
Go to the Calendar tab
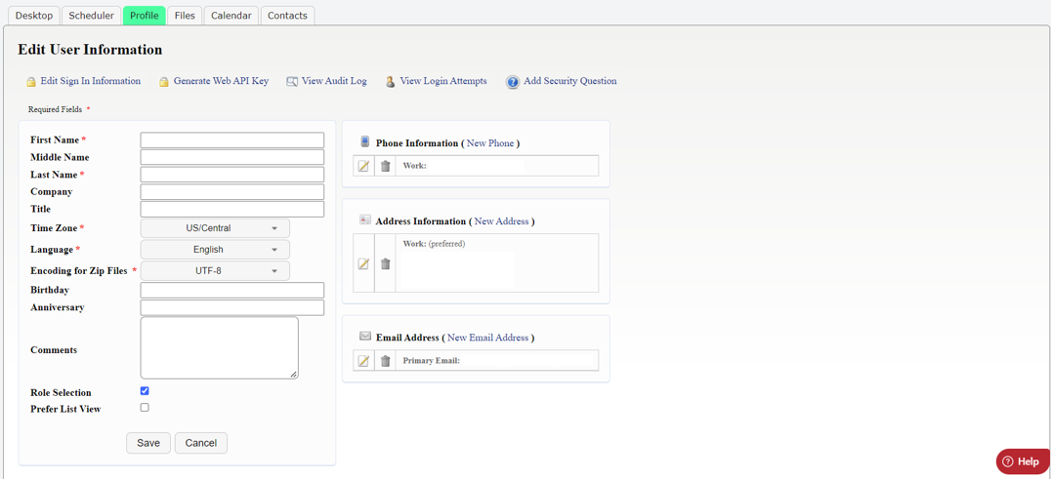(x=231, y=16)
